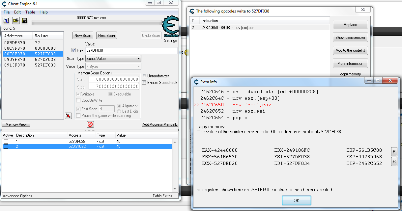Click the red no-entry clear list icon

click(90, 124)
